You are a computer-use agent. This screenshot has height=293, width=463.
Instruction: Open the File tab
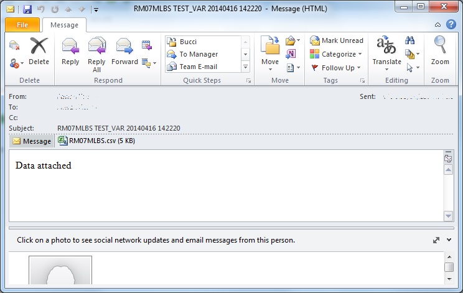pyautogui.click(x=22, y=25)
